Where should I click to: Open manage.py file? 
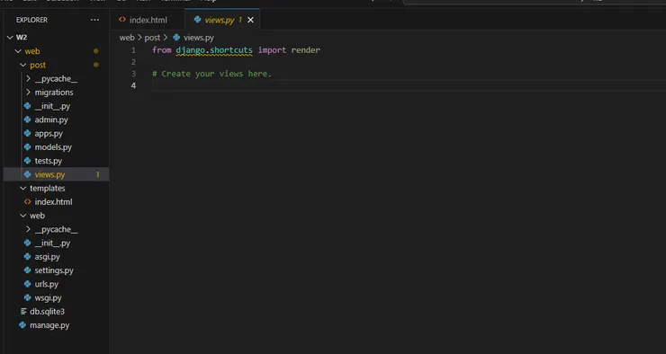click(x=49, y=325)
